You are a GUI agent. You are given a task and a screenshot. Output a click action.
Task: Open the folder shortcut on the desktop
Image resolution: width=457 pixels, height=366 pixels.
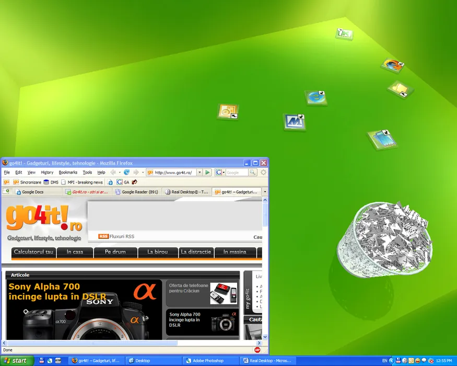400,89
